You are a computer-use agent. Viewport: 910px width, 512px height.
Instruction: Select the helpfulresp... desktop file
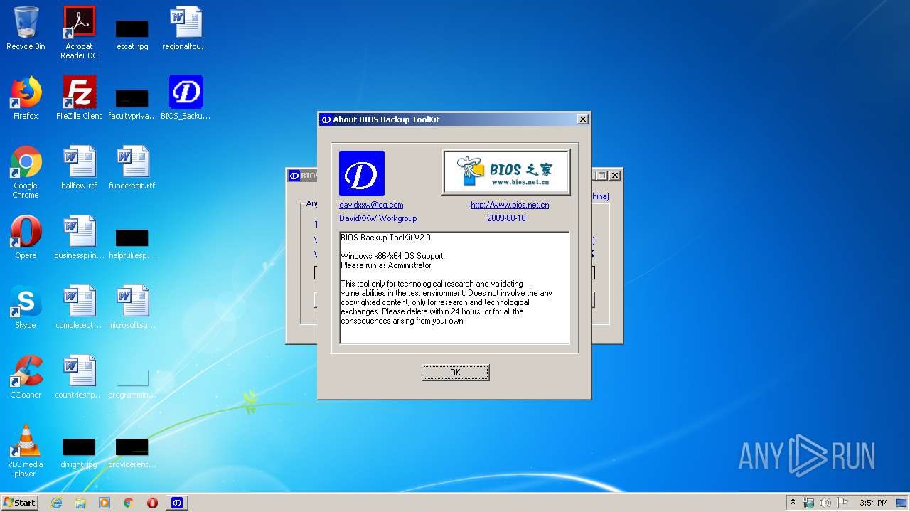(132, 242)
